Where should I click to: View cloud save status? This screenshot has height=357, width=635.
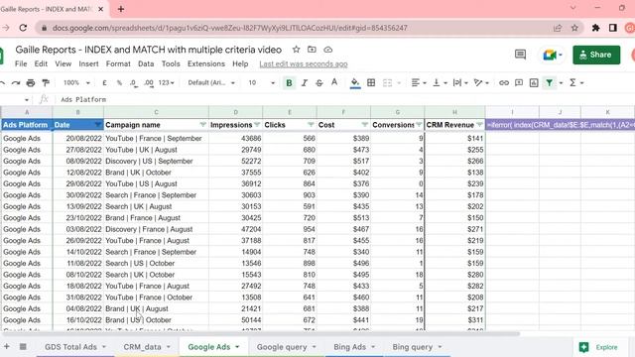(x=328, y=50)
